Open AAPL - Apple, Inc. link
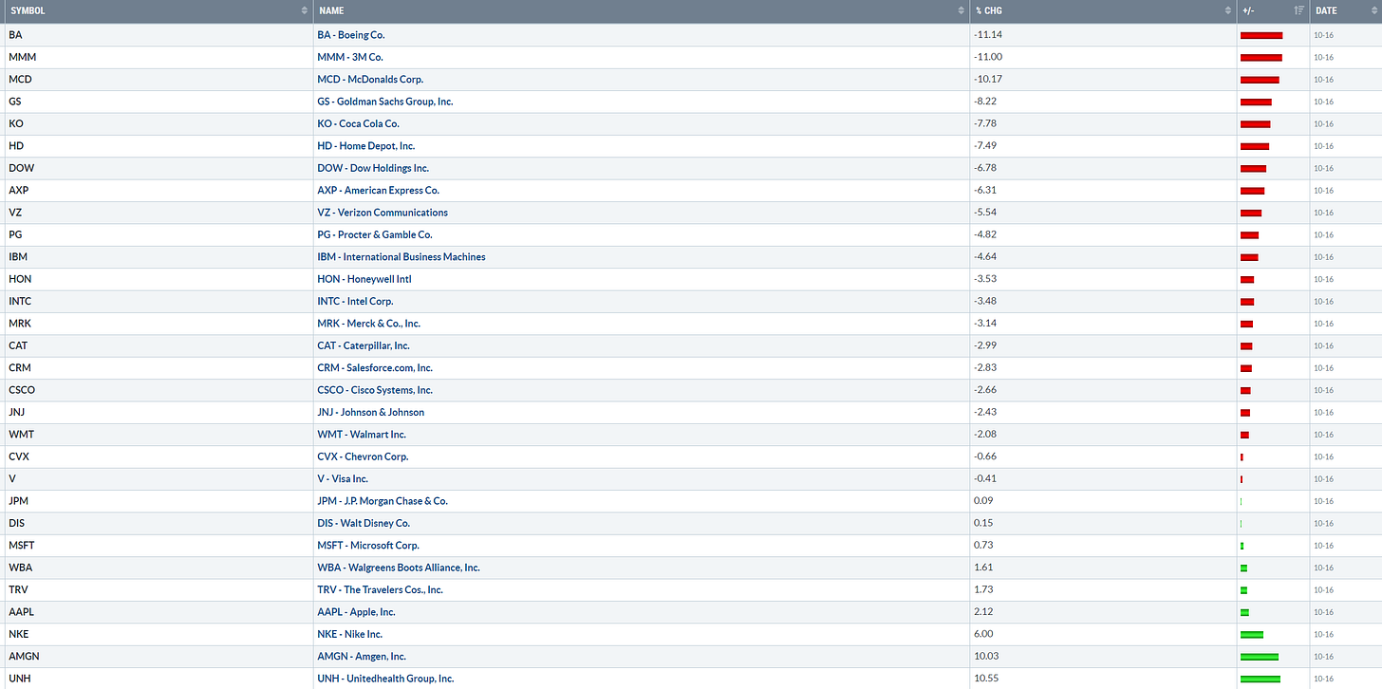Screen dimensions: 1382x689 coord(356,612)
